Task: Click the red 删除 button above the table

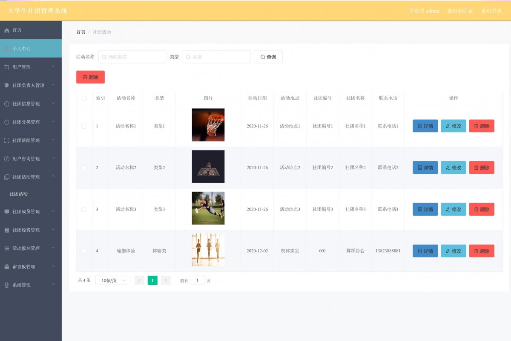Action: pos(90,77)
